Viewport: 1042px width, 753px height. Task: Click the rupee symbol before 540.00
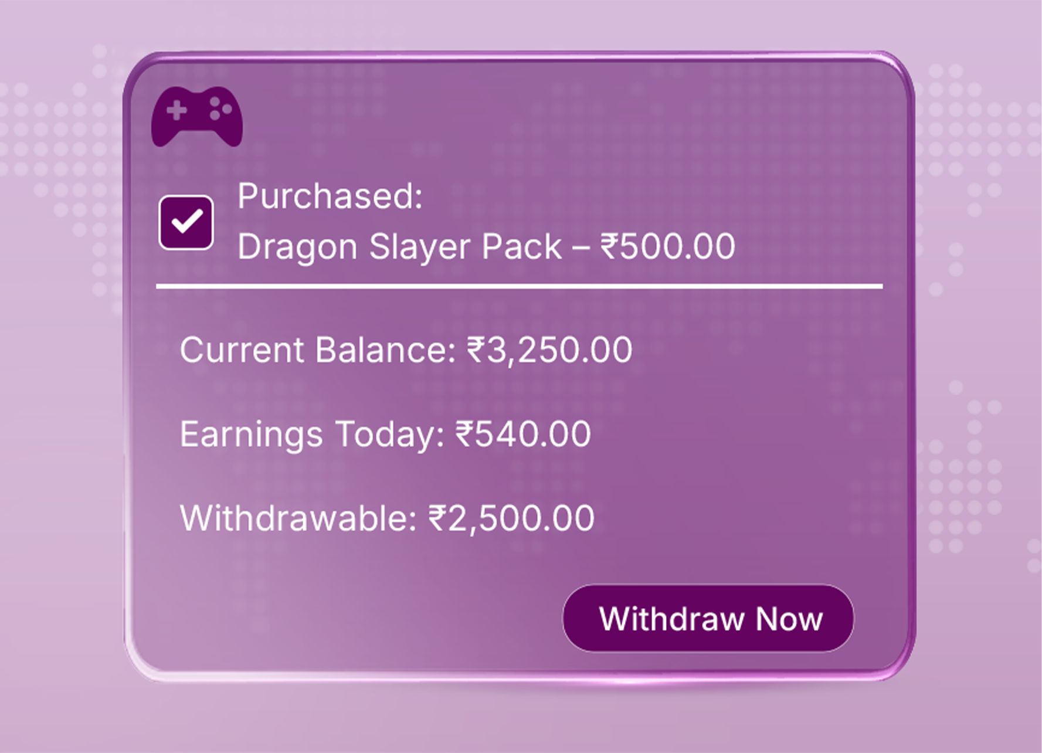[465, 434]
